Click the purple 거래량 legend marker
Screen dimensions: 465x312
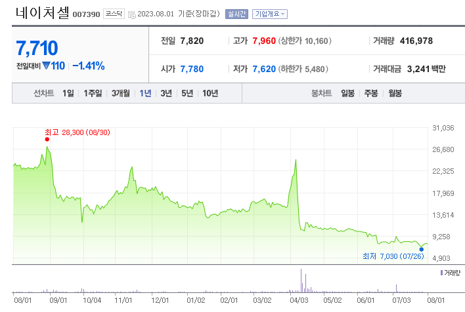(441, 273)
